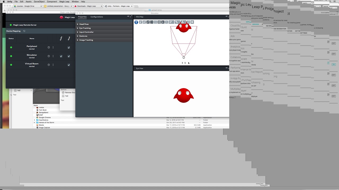Open the Simulator row options menu

53,56
